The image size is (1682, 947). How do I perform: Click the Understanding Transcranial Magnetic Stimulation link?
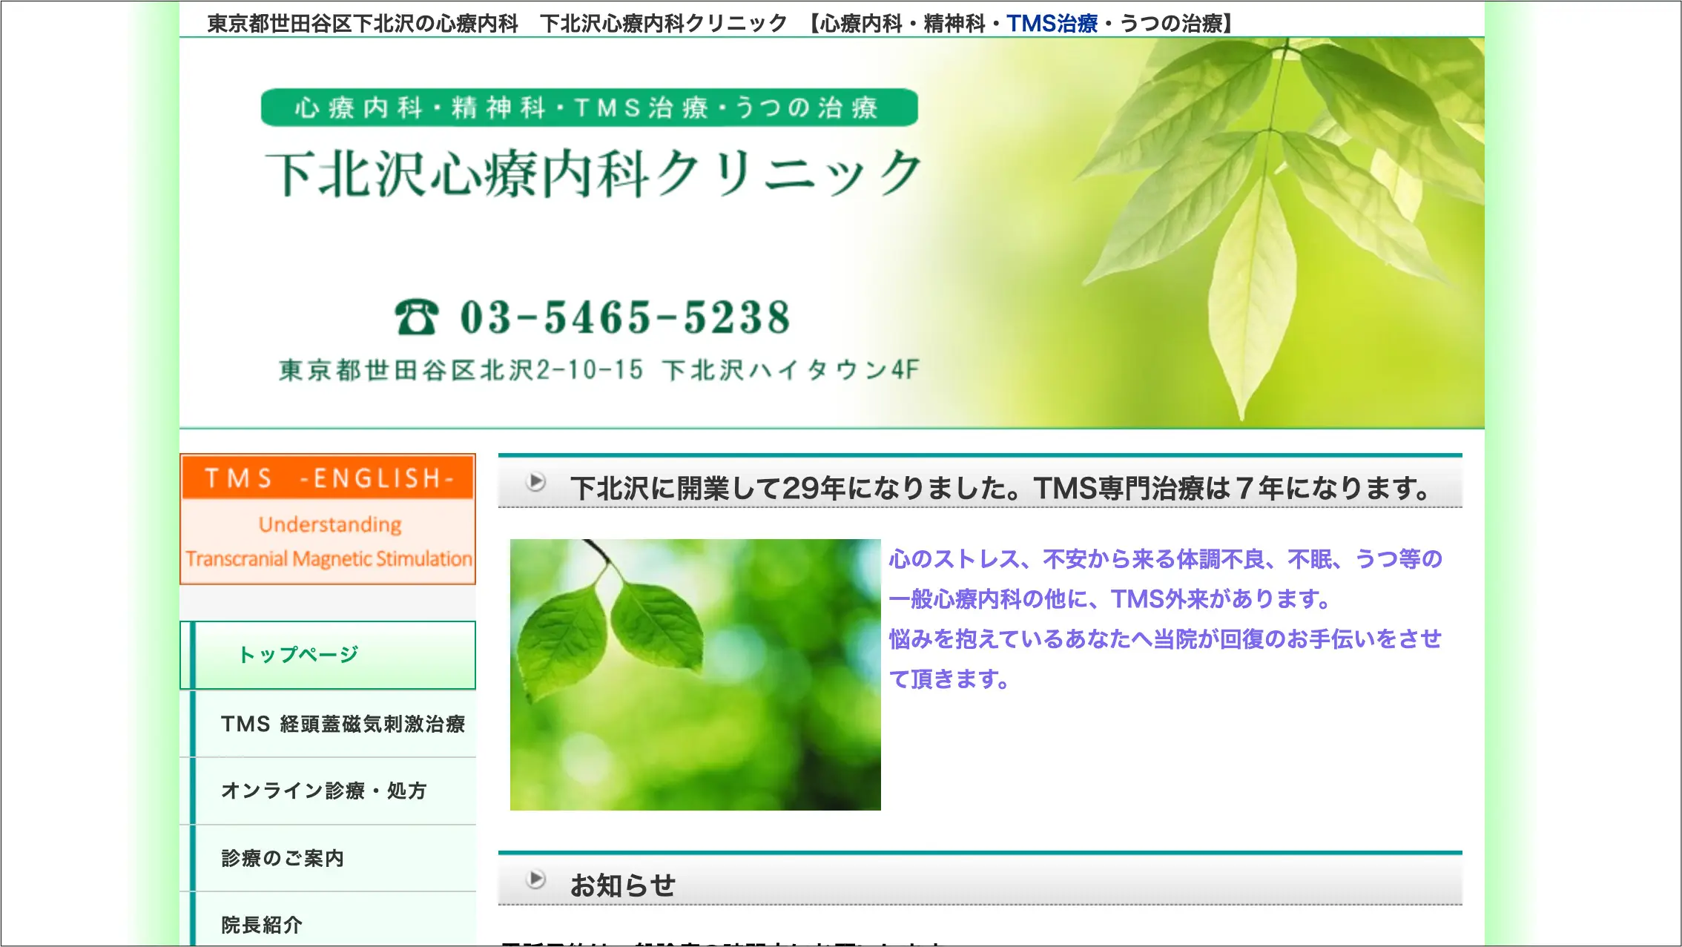coord(327,541)
